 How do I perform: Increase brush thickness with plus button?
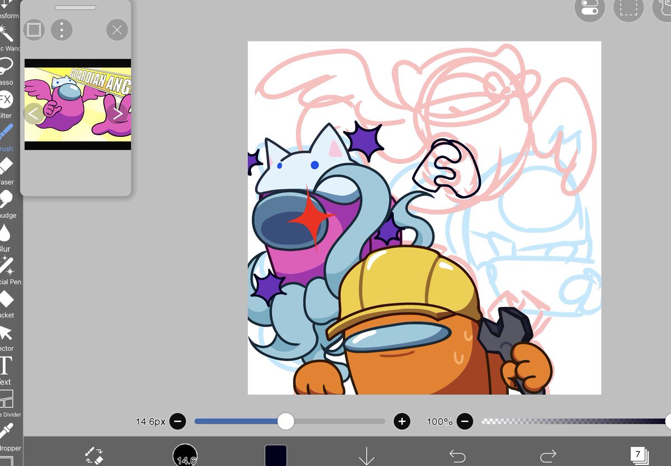(402, 421)
